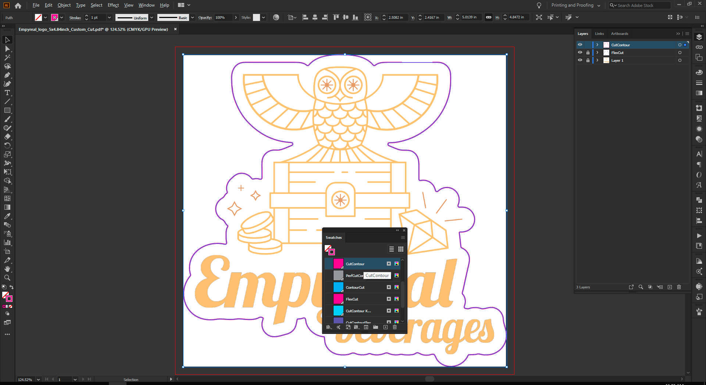The image size is (706, 385).
Task: Click the opacity 100% input field
Action: [223, 17]
